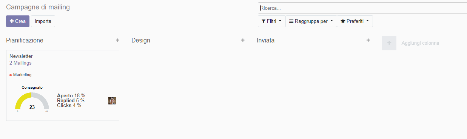The width and height of the screenshot is (467, 139).
Task: Click the red Marketing tag dot
Action: coord(11,75)
